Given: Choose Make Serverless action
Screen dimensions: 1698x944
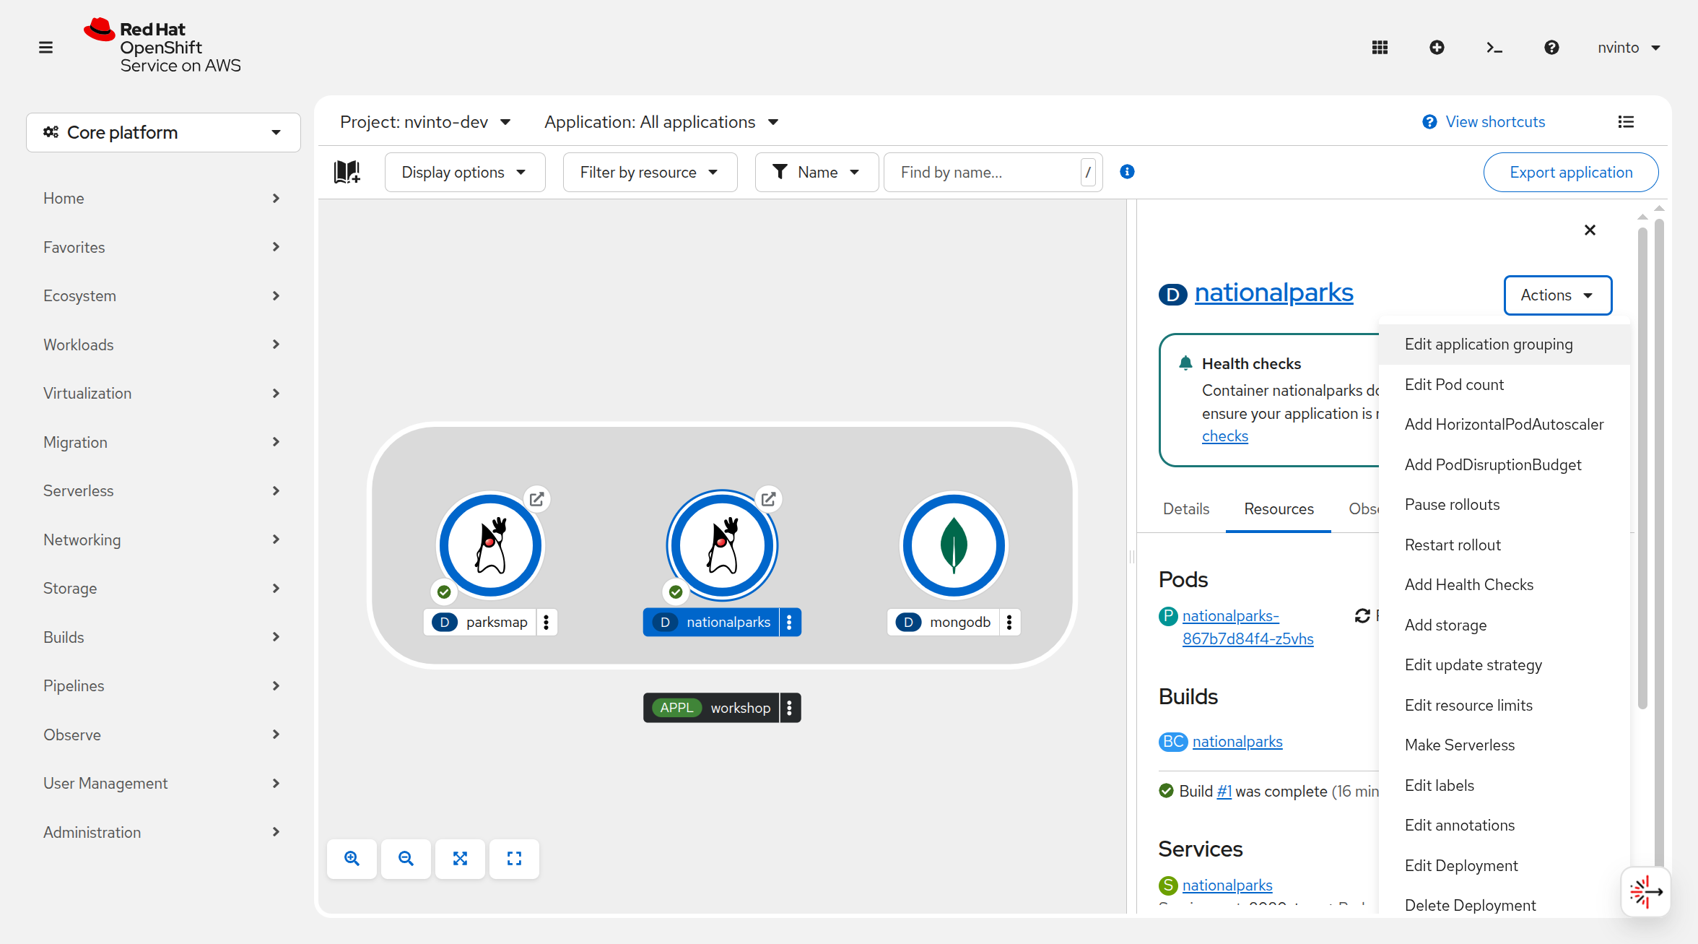Looking at the screenshot, I should 1505,745.
